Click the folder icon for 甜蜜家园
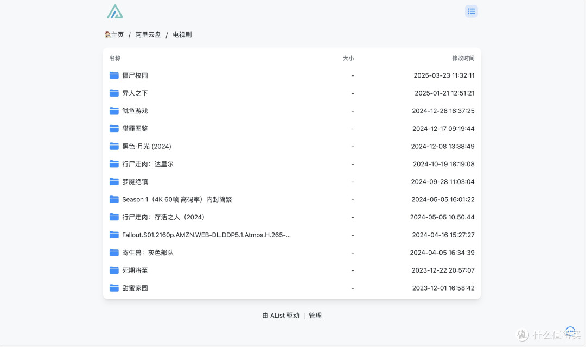Screen dimensions: 586x347 114,288
